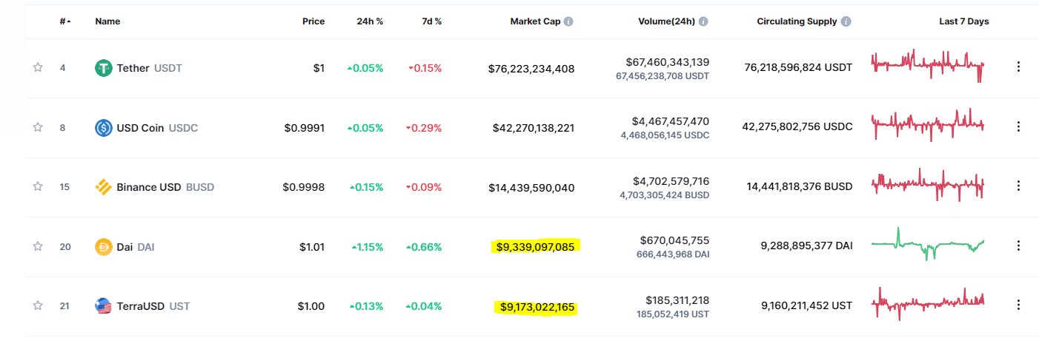Click the Binance USD logo icon
Image resolution: width=1039 pixels, height=338 pixels.
coord(104,187)
